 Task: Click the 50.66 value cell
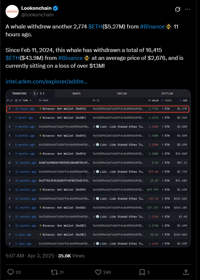pos(155,235)
